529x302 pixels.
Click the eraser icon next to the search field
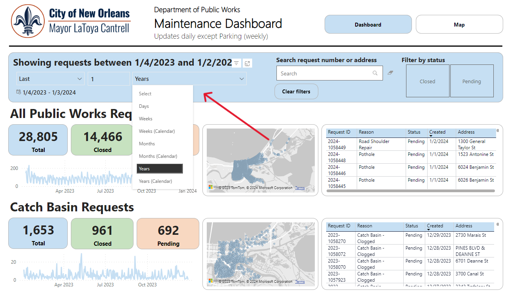390,73
